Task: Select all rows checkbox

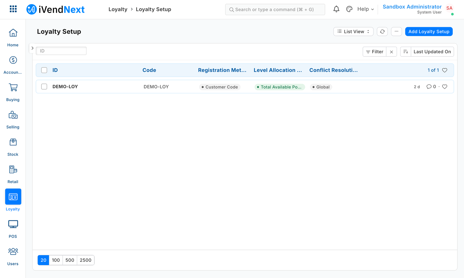Action: point(44,70)
